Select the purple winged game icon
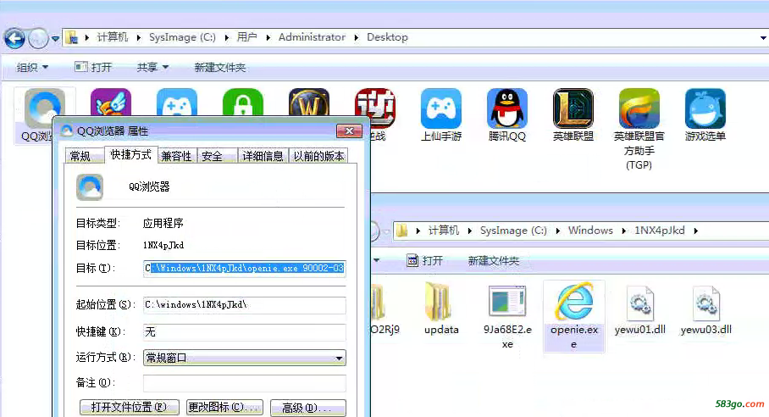This screenshot has width=769, height=417. pyautogui.click(x=111, y=102)
